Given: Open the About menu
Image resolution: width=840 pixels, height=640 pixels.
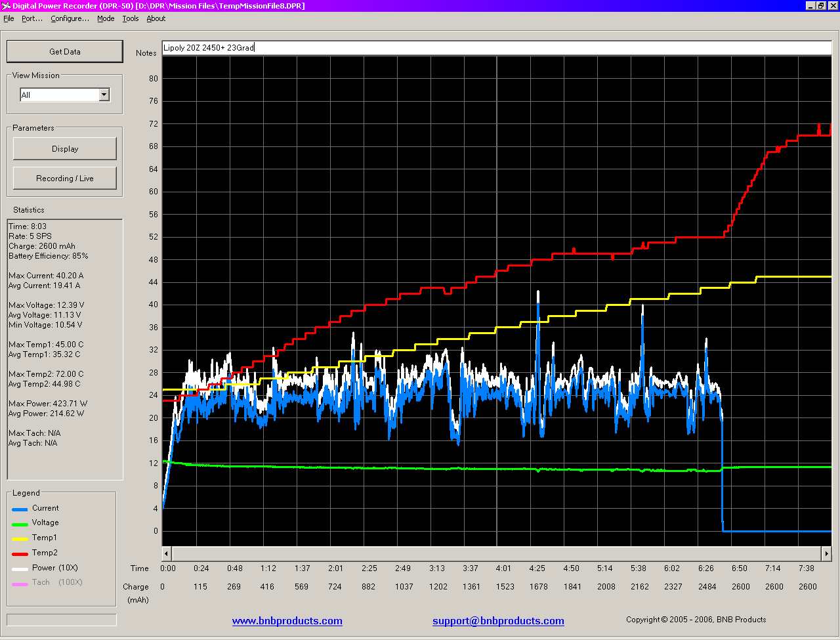Looking at the screenshot, I should [x=156, y=18].
